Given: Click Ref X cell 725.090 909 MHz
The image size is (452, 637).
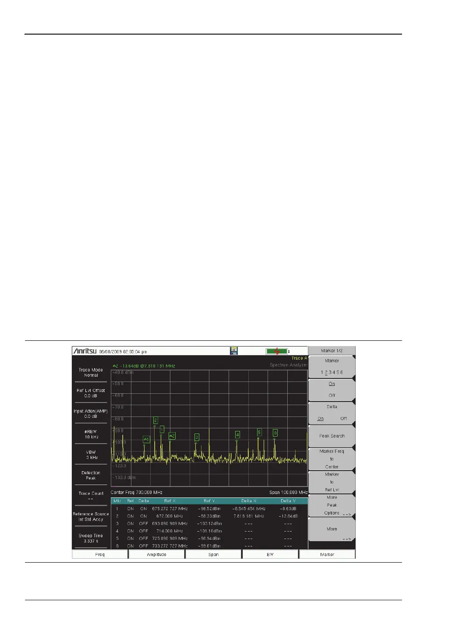Looking at the screenshot, I should [x=170, y=539].
